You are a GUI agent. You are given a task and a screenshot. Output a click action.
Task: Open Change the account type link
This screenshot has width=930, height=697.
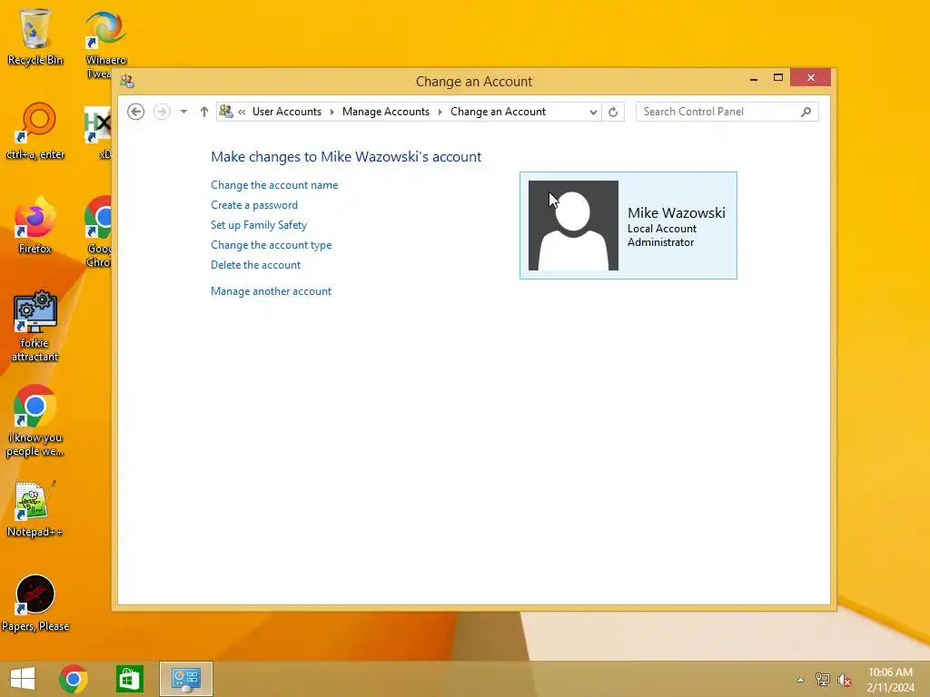271,245
